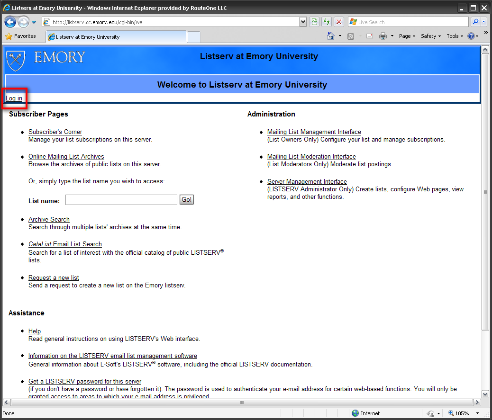Click the horizontal scrollbar right arrow
Screen dimensions: 492x420
tap(477, 402)
